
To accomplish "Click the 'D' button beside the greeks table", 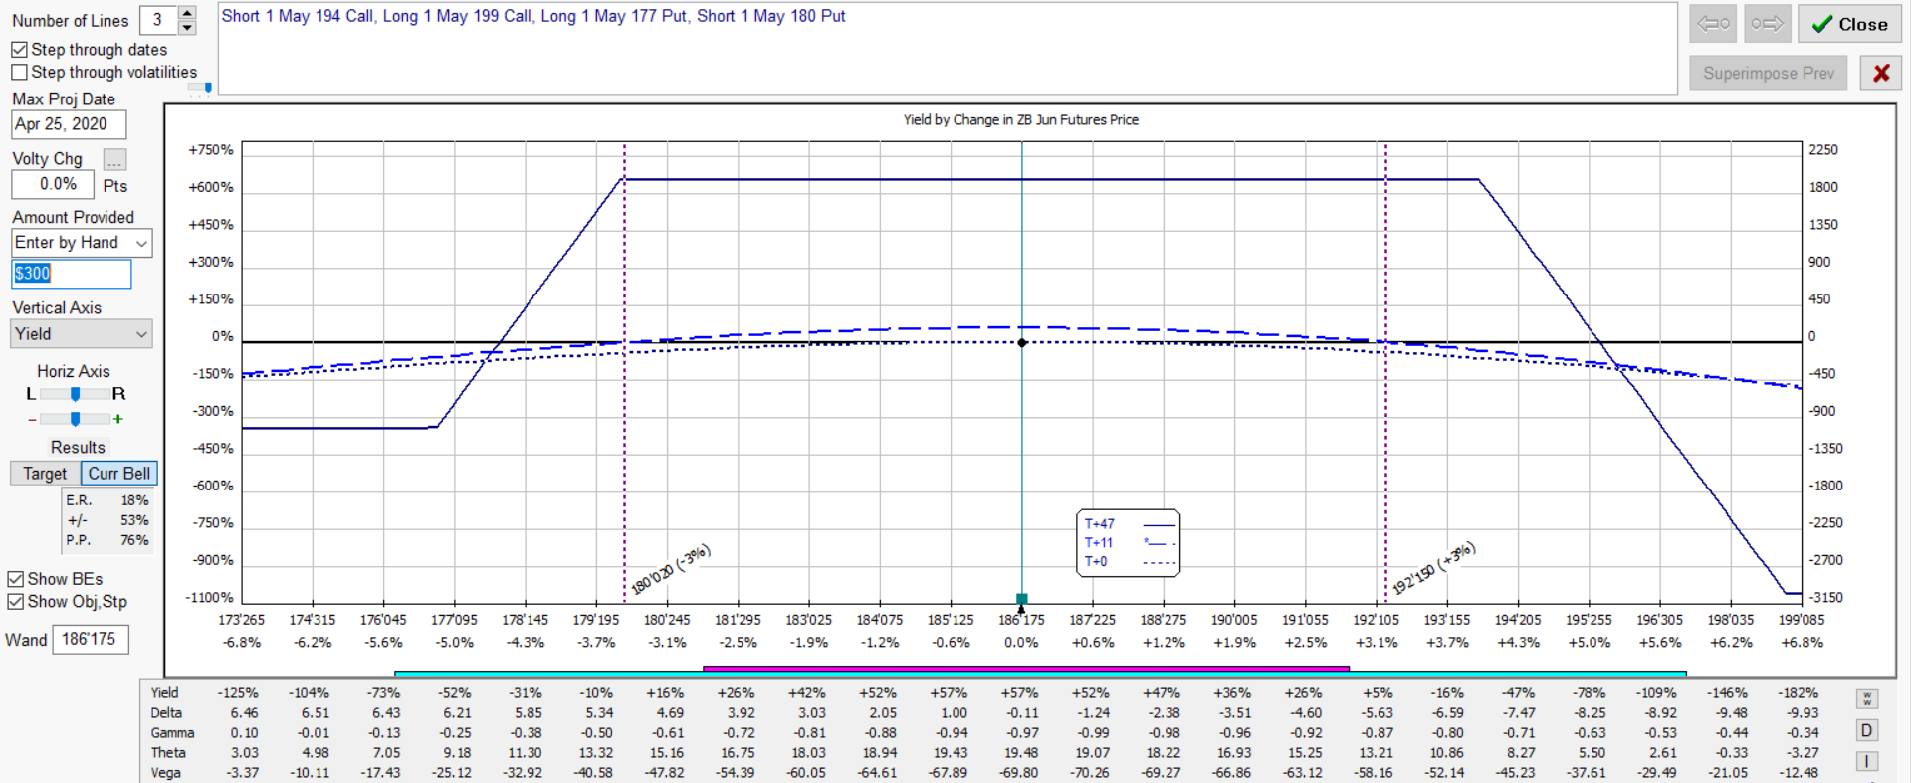I will pyautogui.click(x=1867, y=730).
